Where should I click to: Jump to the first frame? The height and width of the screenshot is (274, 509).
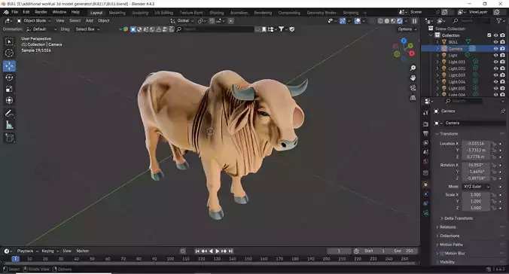pos(197,251)
